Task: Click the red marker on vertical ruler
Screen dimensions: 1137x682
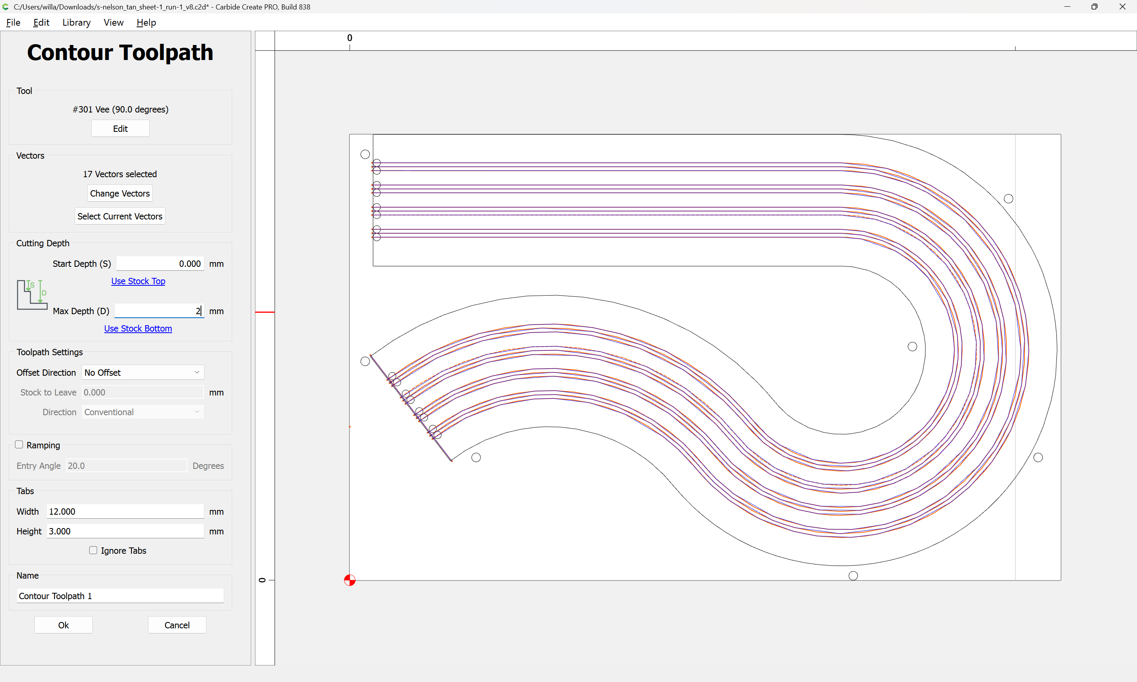Action: tap(265, 312)
